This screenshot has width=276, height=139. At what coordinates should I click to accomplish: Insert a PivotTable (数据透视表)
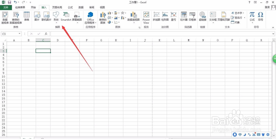5,18
